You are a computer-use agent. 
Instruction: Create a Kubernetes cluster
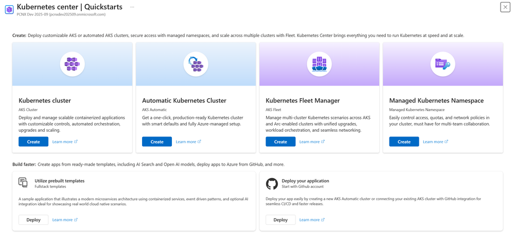point(33,142)
